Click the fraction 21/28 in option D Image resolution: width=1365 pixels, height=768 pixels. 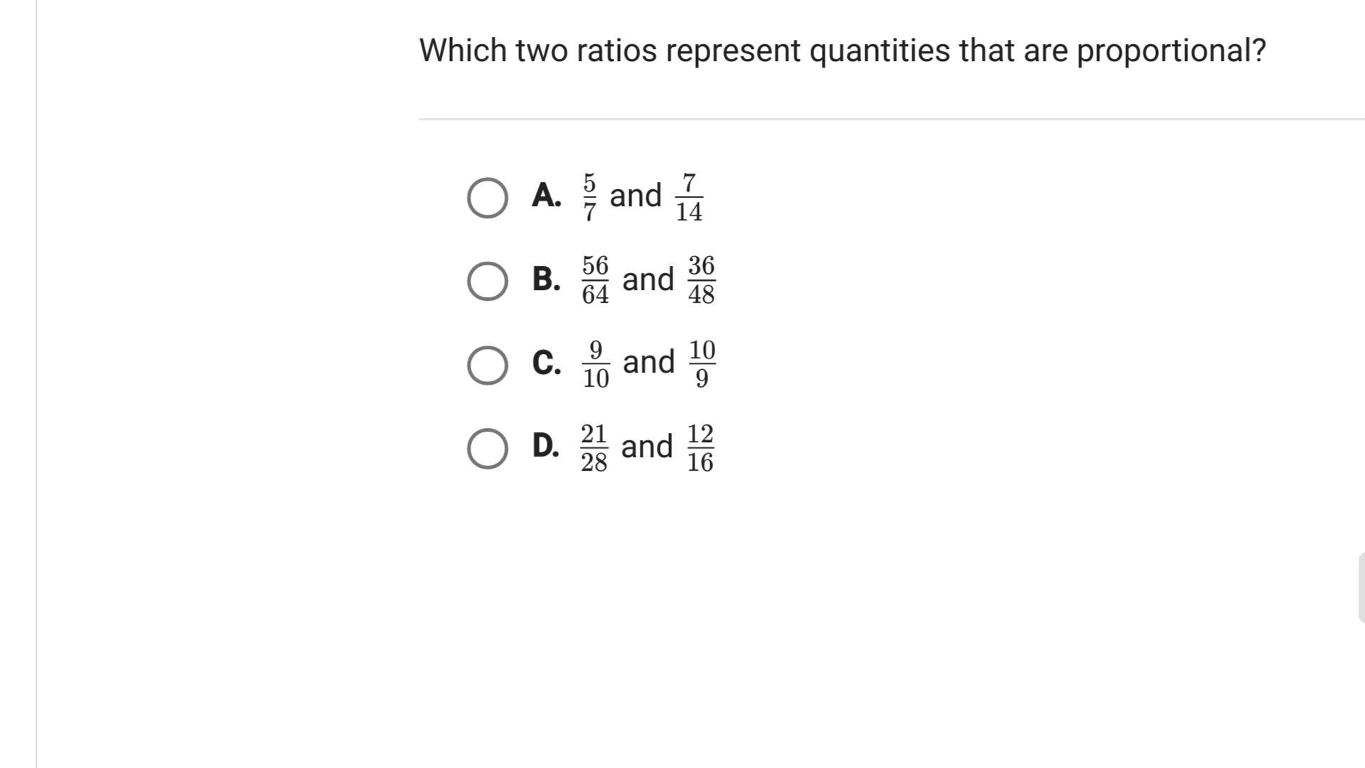pos(594,448)
